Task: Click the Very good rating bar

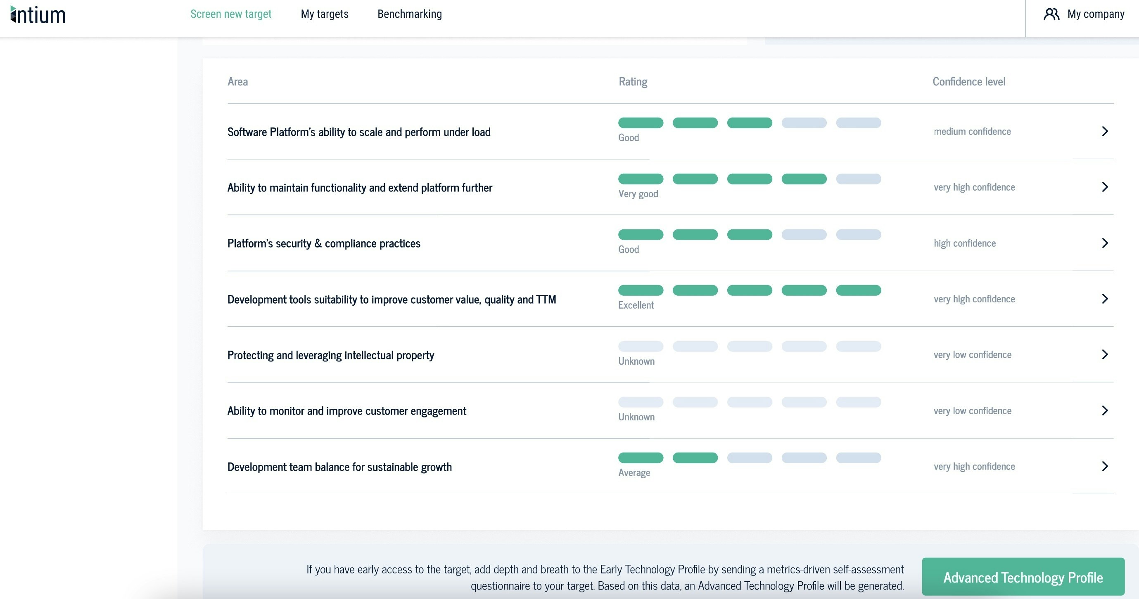Action: (749, 179)
